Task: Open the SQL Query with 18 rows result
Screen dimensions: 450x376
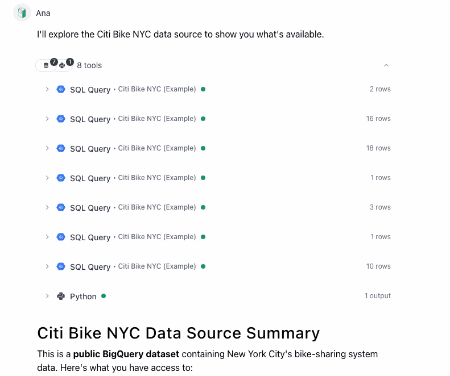Action: point(90,149)
